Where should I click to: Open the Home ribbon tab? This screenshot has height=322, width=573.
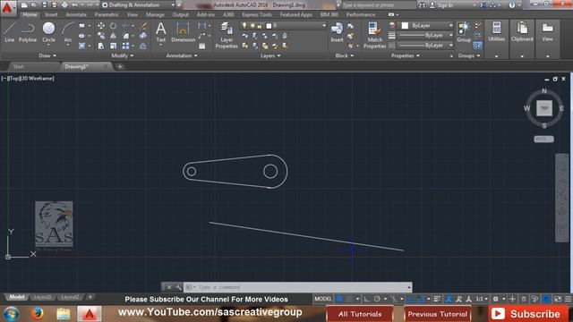30,14
